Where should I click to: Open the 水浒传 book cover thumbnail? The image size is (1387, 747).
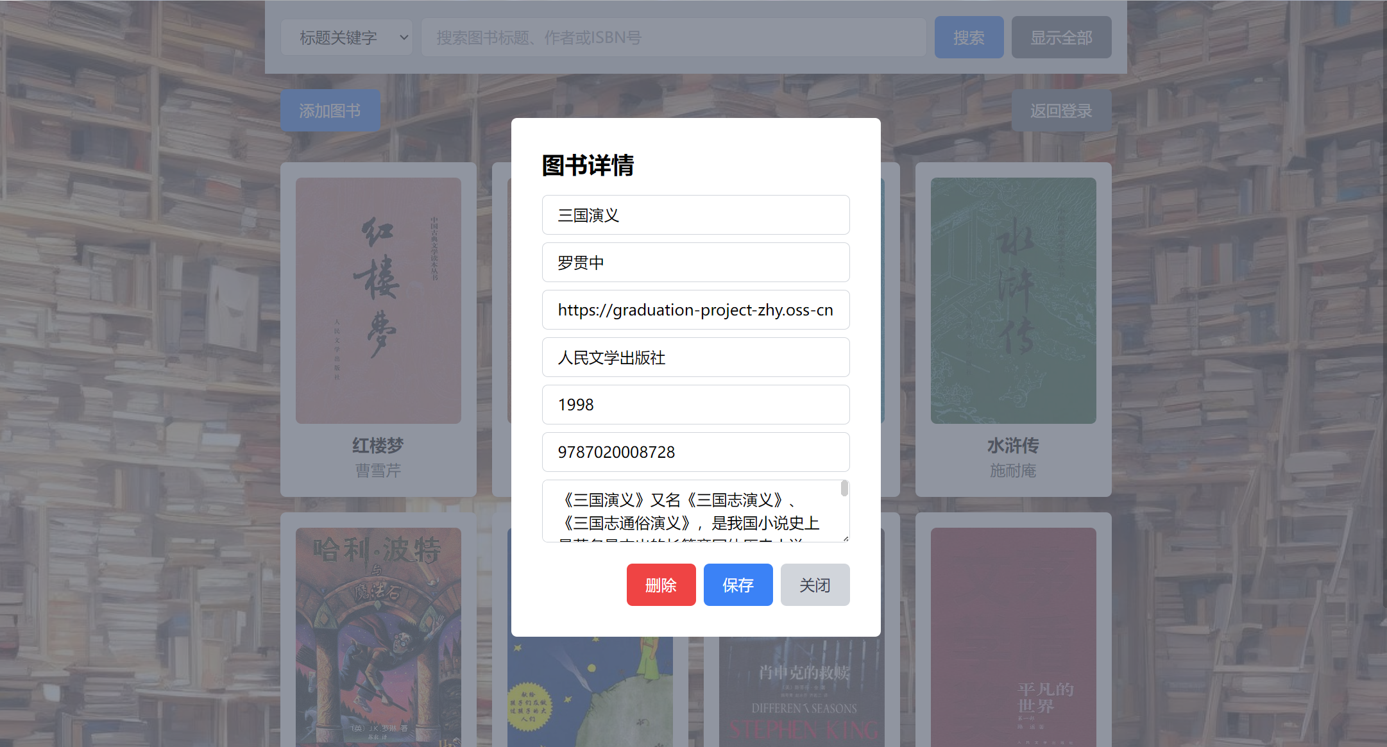click(1013, 301)
